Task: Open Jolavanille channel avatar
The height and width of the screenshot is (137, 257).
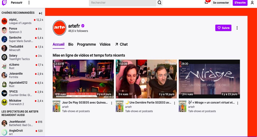Action: coord(4,75)
